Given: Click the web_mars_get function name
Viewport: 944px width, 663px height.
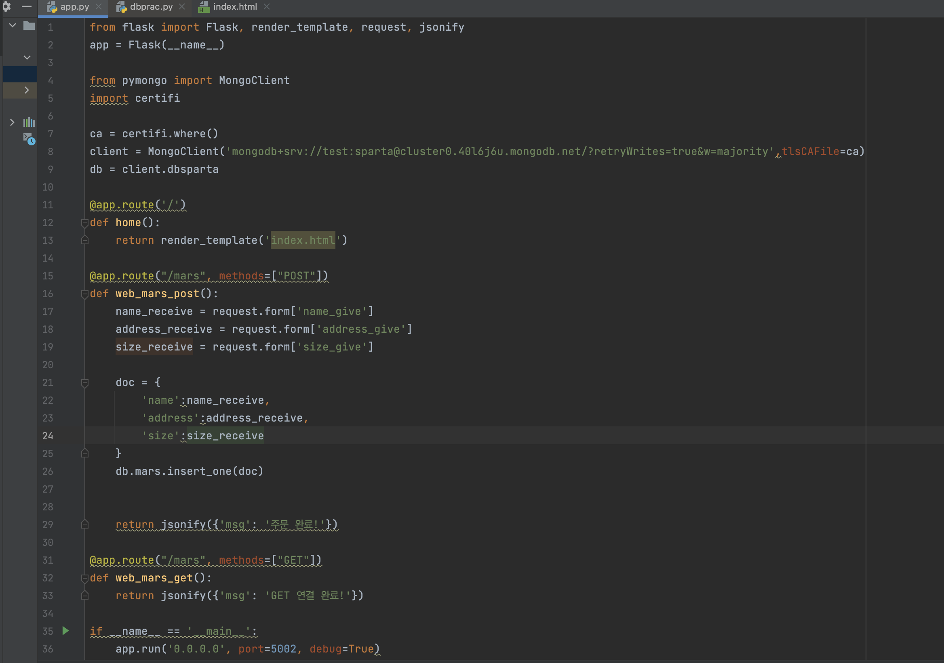Looking at the screenshot, I should click(x=154, y=578).
